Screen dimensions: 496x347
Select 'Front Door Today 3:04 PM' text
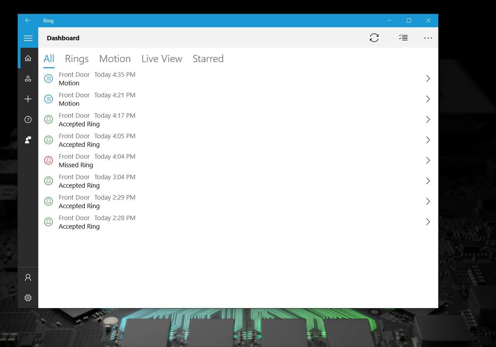(97, 177)
